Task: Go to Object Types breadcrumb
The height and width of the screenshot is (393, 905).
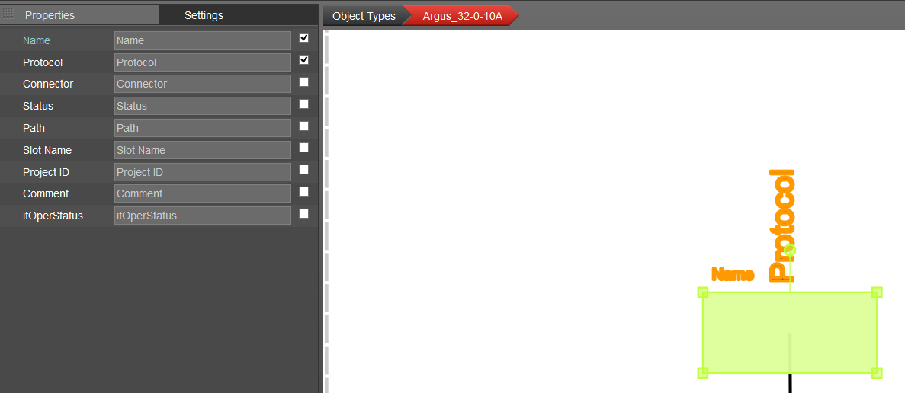Action: point(364,16)
